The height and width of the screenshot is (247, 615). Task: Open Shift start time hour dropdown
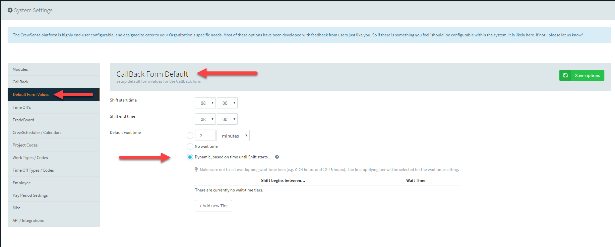click(x=205, y=103)
